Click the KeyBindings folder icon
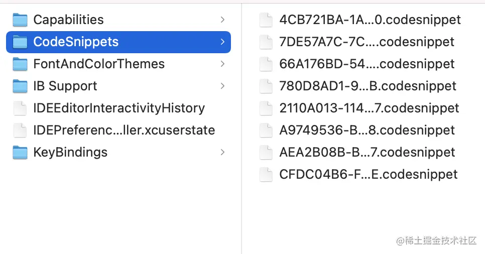485x254 pixels. pos(20,153)
